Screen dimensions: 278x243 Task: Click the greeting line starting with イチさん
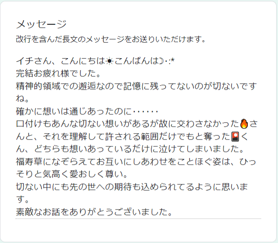pyautogui.click(x=95, y=61)
